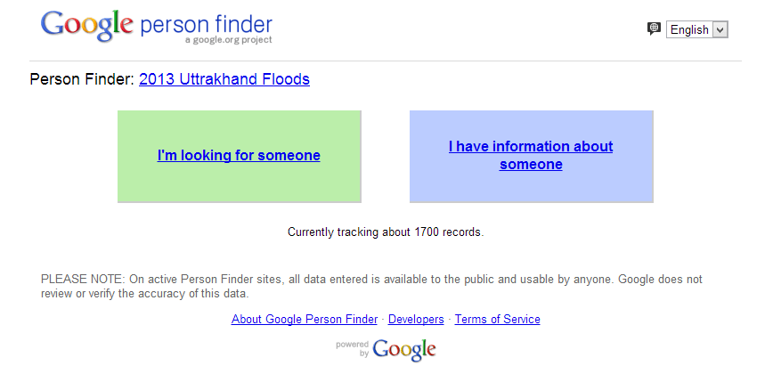Screen dimensions: 773x382
Task: Click the blue box's empty bottom-right corner
Action: coord(643,192)
